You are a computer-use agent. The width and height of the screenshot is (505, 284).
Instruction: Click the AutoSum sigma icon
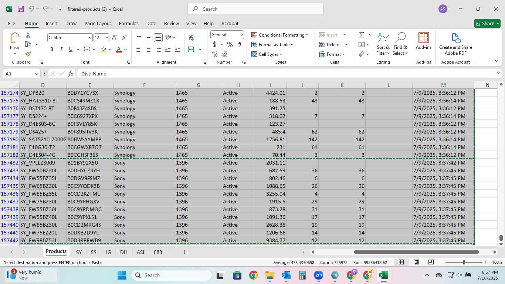click(x=362, y=35)
